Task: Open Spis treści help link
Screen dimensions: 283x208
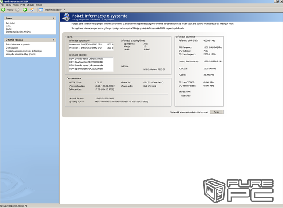Action: click(10, 23)
